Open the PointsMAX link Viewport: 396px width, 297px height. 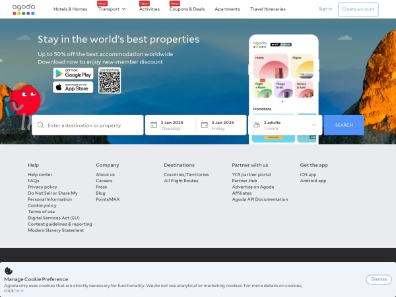108,199
